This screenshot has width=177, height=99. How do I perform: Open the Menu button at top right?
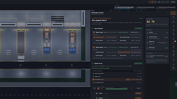tap(173, 2)
